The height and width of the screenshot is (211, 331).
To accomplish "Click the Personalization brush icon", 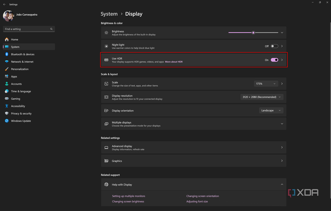I will click(7, 69).
